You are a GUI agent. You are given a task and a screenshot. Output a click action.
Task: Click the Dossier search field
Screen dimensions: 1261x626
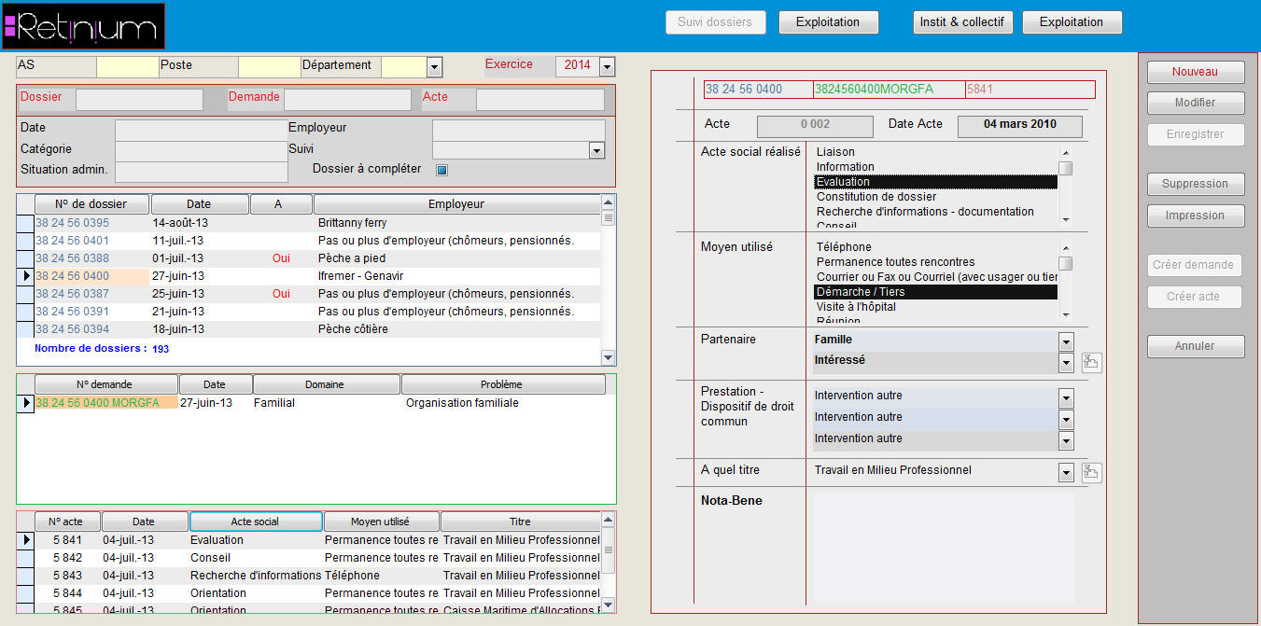pos(139,100)
